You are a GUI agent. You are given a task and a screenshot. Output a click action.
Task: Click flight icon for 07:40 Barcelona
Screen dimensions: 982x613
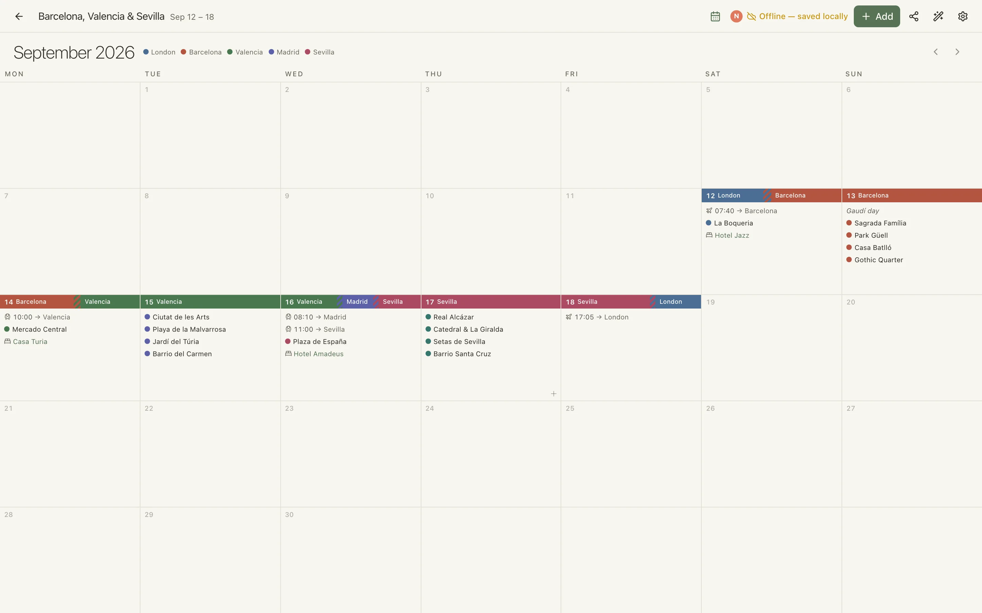(709, 211)
